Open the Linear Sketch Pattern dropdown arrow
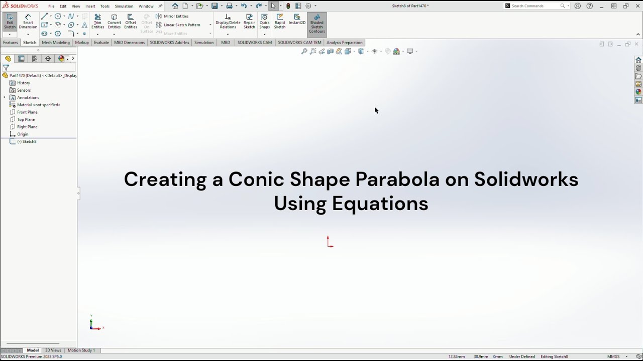 tap(210, 25)
